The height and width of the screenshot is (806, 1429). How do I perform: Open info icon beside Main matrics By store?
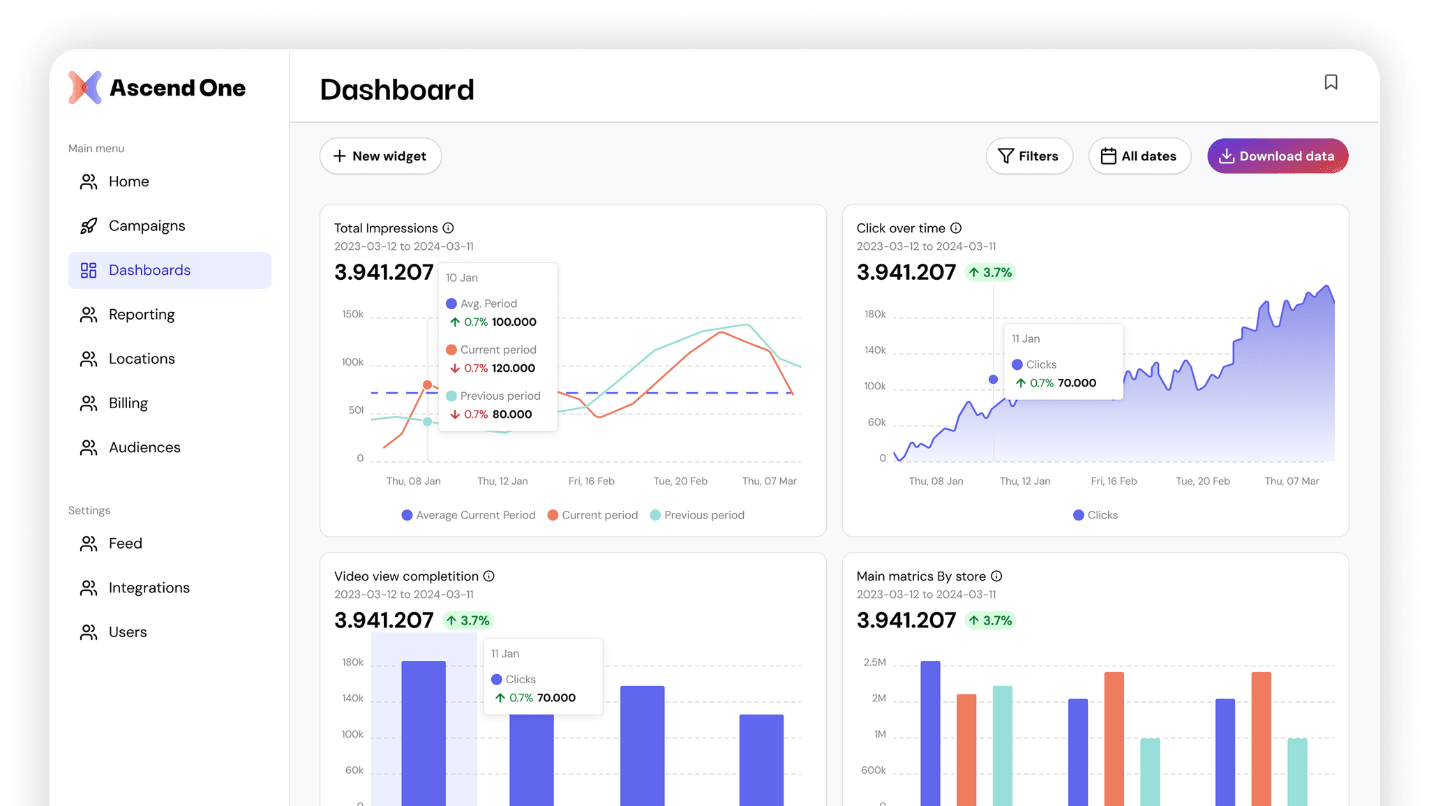pos(996,576)
